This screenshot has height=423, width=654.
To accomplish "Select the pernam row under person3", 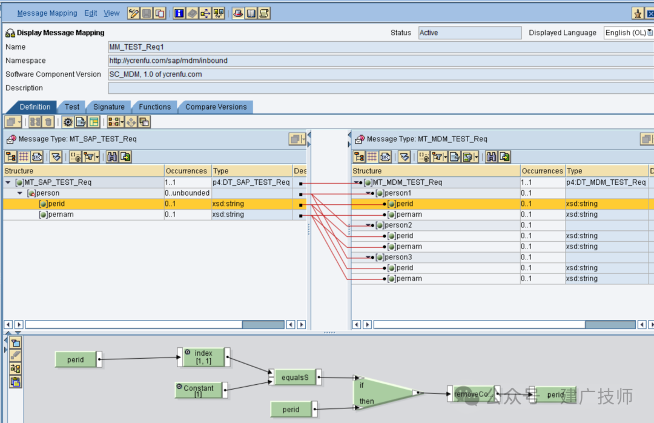I will [501, 279].
